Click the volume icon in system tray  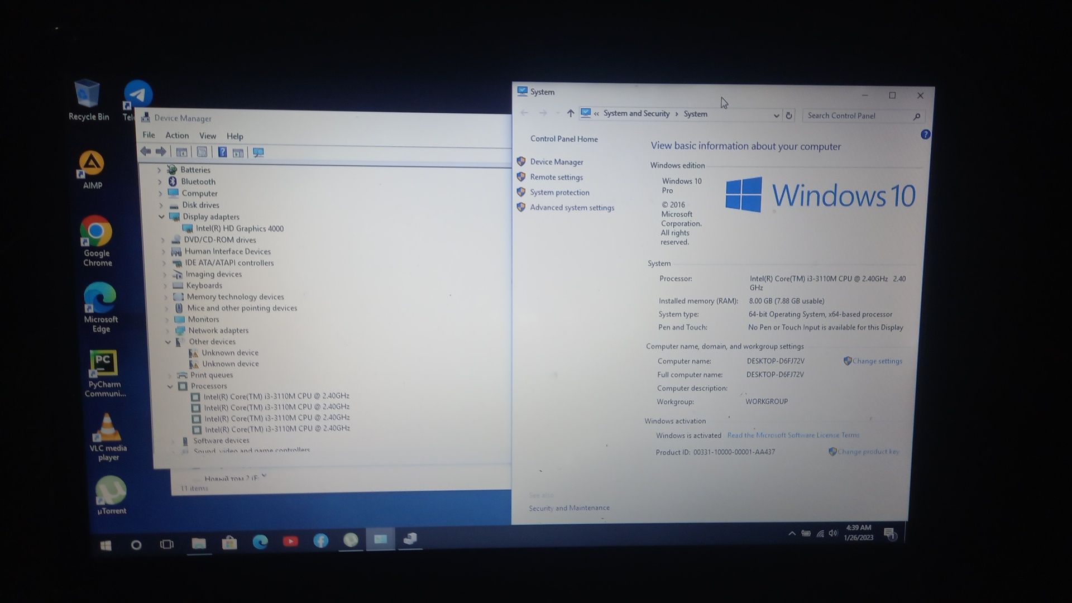833,533
